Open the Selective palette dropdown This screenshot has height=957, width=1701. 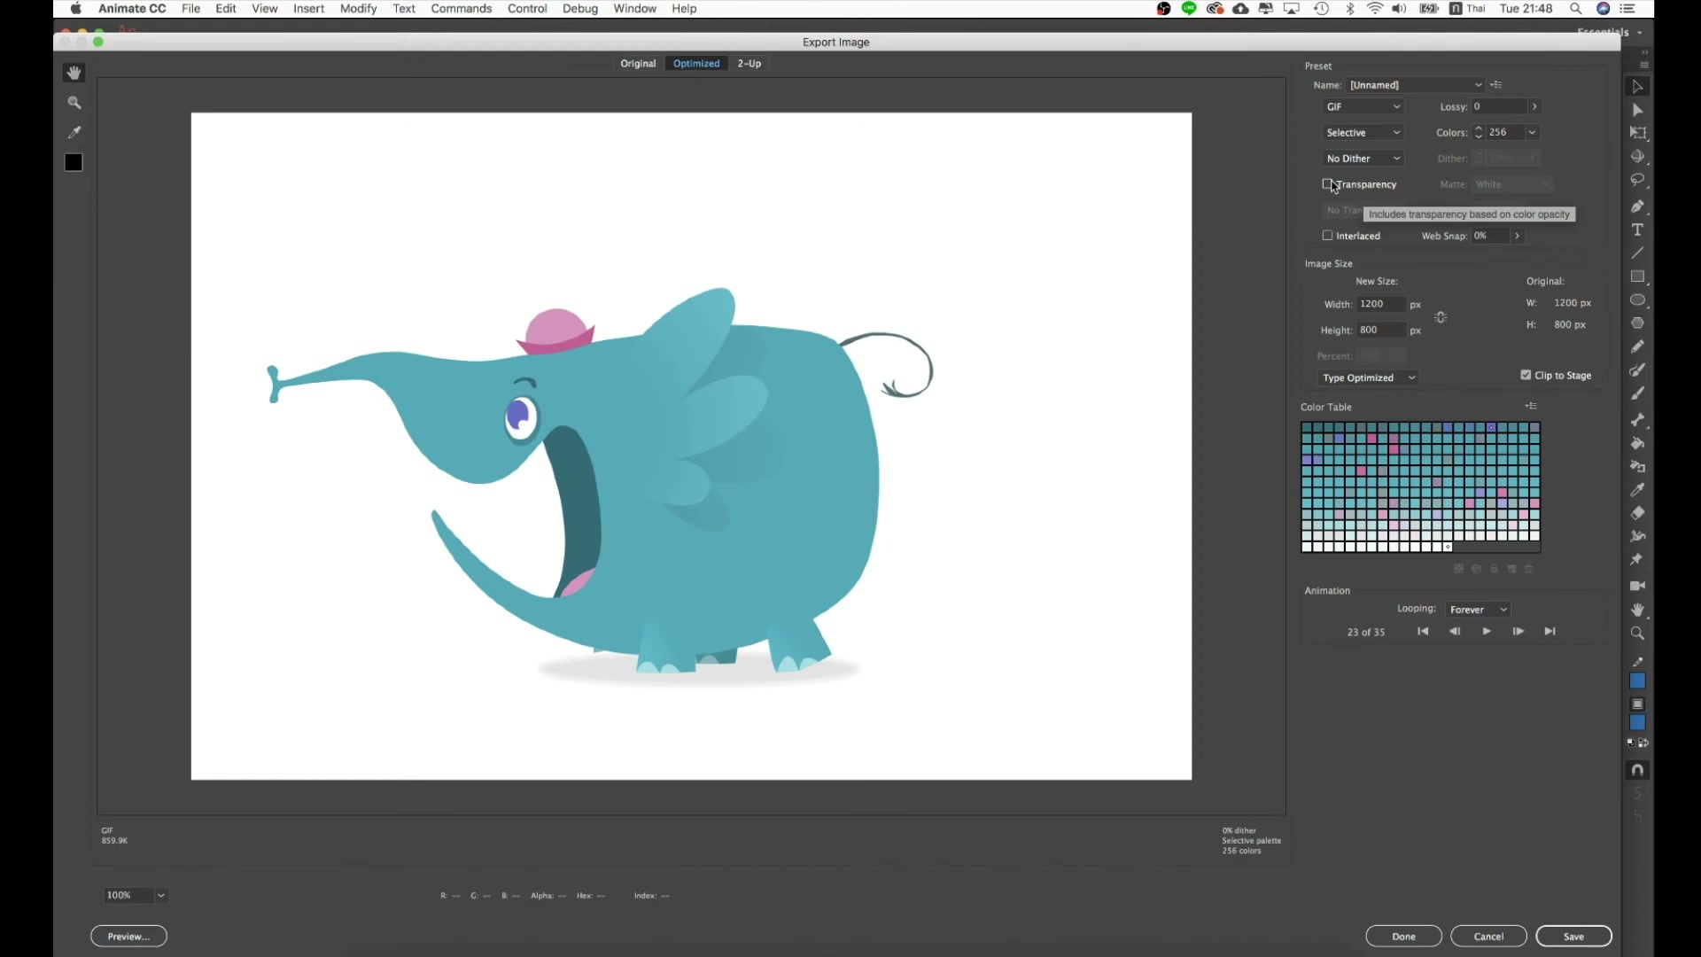pyautogui.click(x=1363, y=133)
